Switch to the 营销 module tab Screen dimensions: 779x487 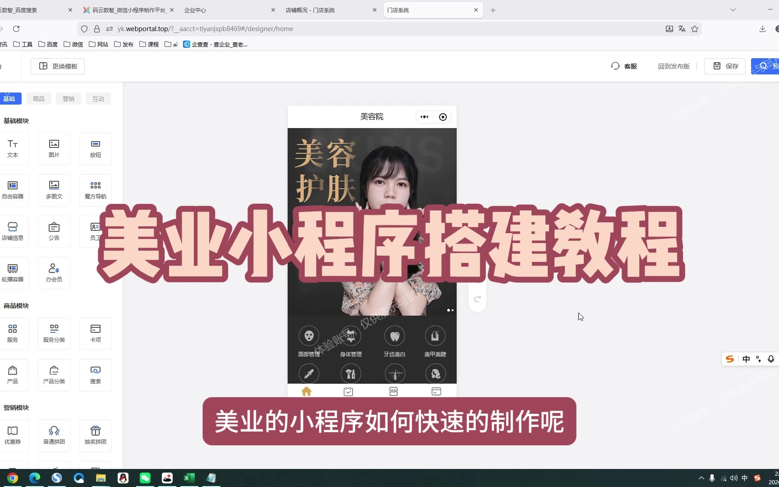[x=69, y=99]
